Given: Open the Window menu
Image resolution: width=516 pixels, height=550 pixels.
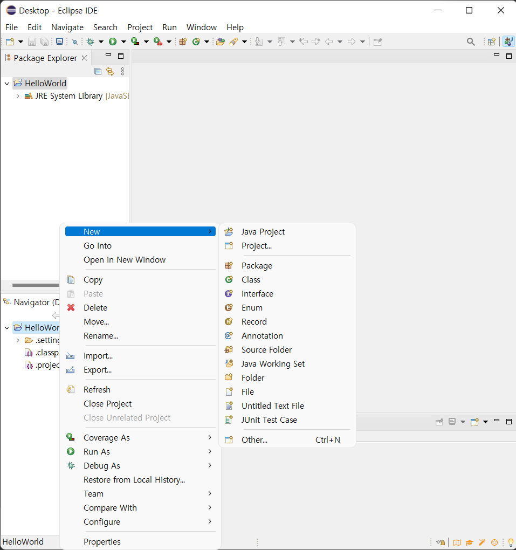Looking at the screenshot, I should (202, 27).
